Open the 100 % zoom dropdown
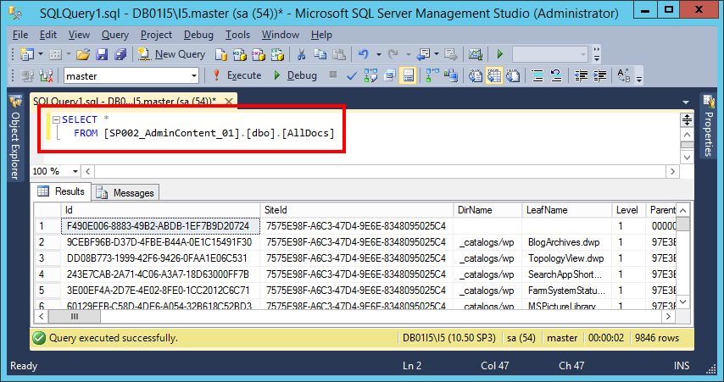The width and height of the screenshot is (724, 382). click(x=75, y=172)
